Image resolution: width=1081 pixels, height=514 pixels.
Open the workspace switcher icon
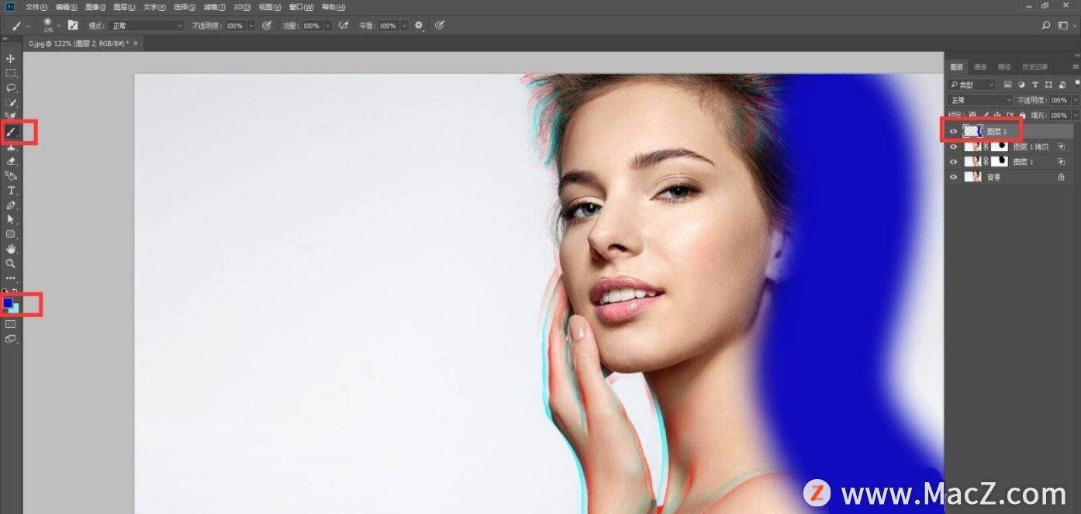point(1062,26)
